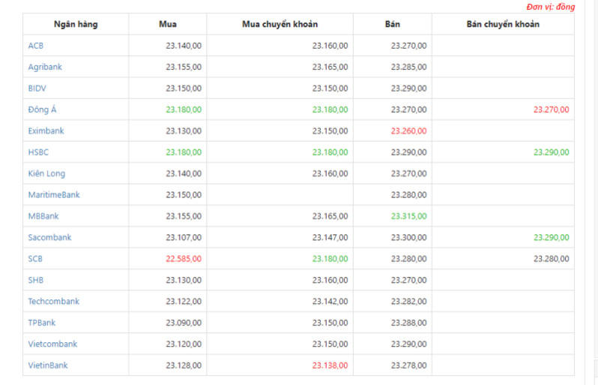Screen dimensions: 598x385
Task: Click the Bán chuyển khoản column header
Action: pos(503,25)
